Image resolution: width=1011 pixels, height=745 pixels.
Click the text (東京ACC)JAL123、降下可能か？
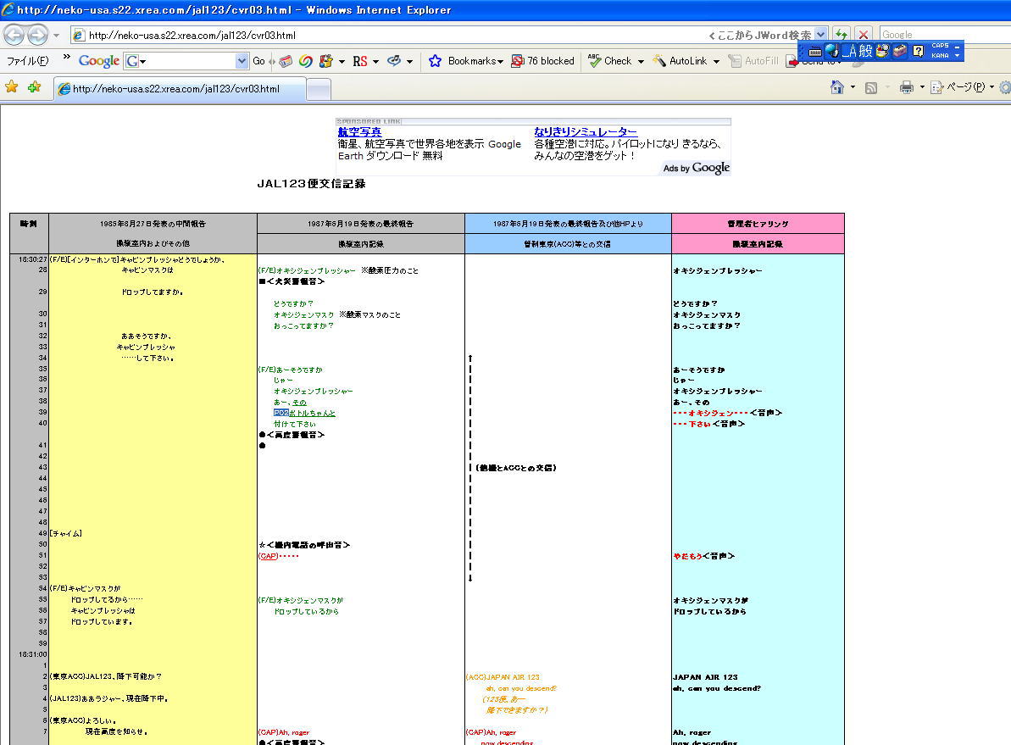coord(106,676)
